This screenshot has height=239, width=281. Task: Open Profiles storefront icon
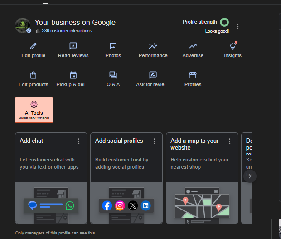pyautogui.click(x=193, y=75)
